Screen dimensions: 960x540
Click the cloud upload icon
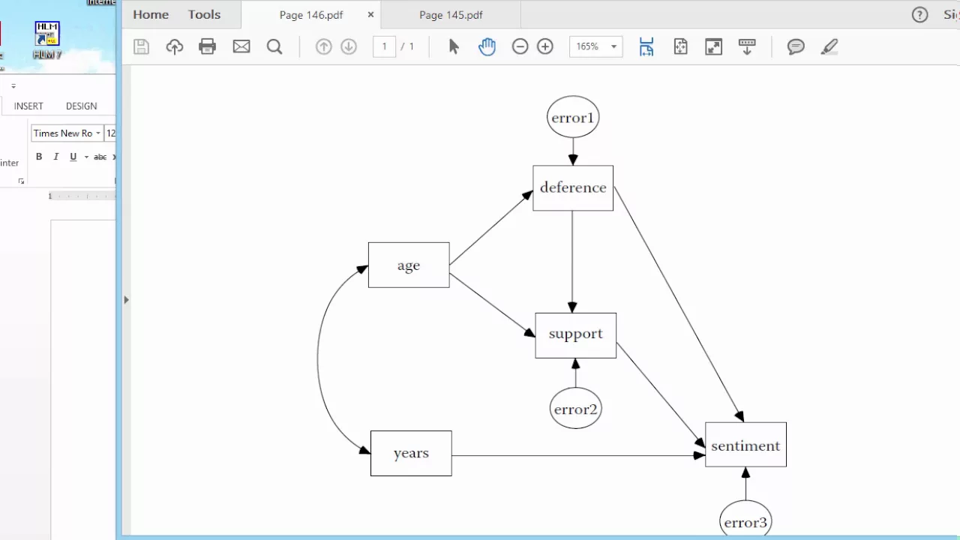[175, 46]
